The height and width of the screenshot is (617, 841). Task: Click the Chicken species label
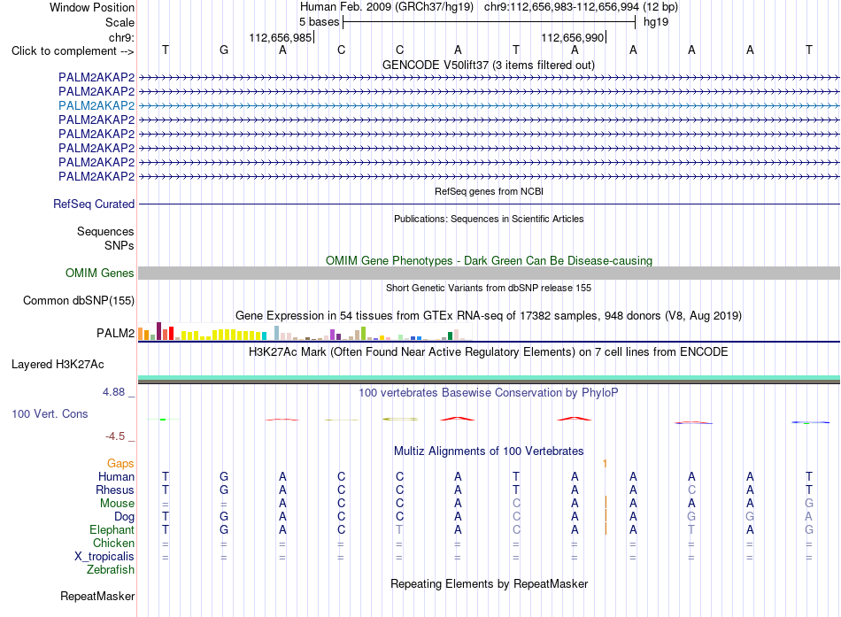click(x=113, y=543)
